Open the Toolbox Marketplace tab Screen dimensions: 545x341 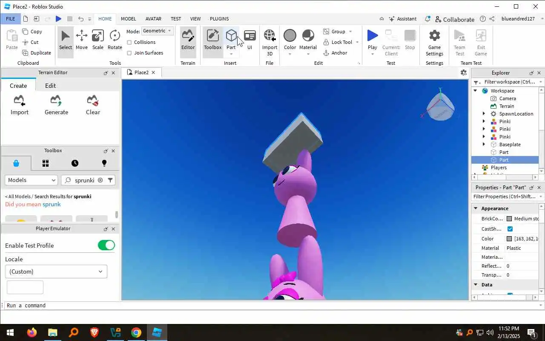(x=16, y=163)
